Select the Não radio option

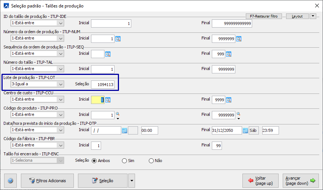[151, 161]
